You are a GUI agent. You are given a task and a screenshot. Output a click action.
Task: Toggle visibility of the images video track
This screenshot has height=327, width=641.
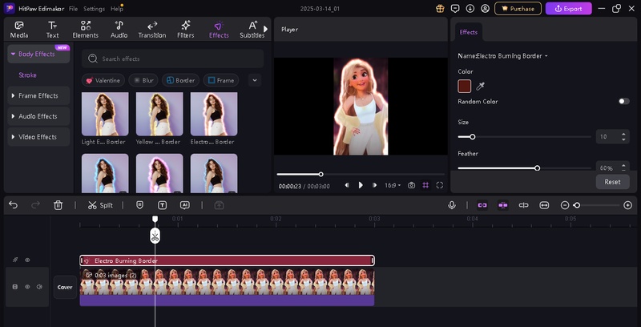click(x=27, y=286)
